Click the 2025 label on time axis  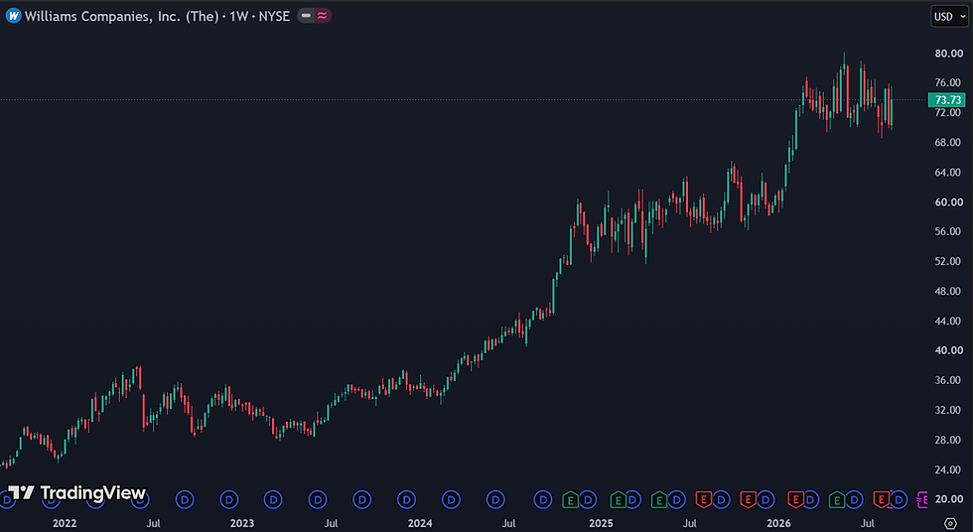601,523
